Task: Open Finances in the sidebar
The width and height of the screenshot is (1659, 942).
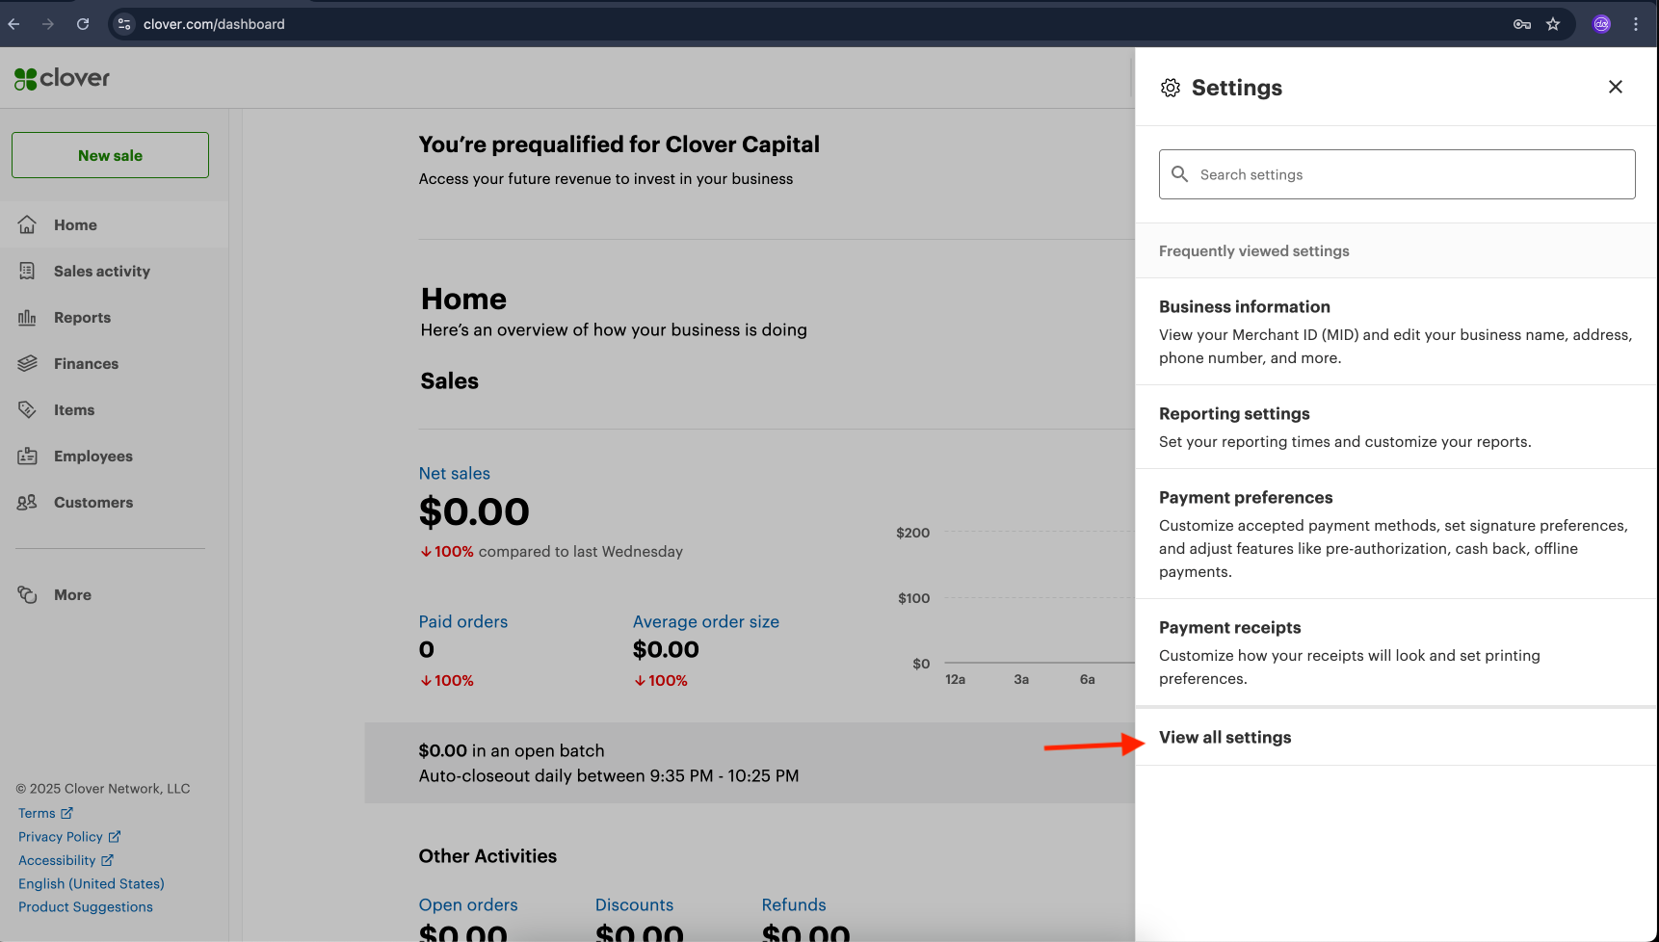Action: pos(114,363)
